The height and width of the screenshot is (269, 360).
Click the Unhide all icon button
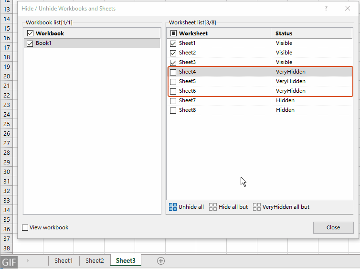coord(173,207)
